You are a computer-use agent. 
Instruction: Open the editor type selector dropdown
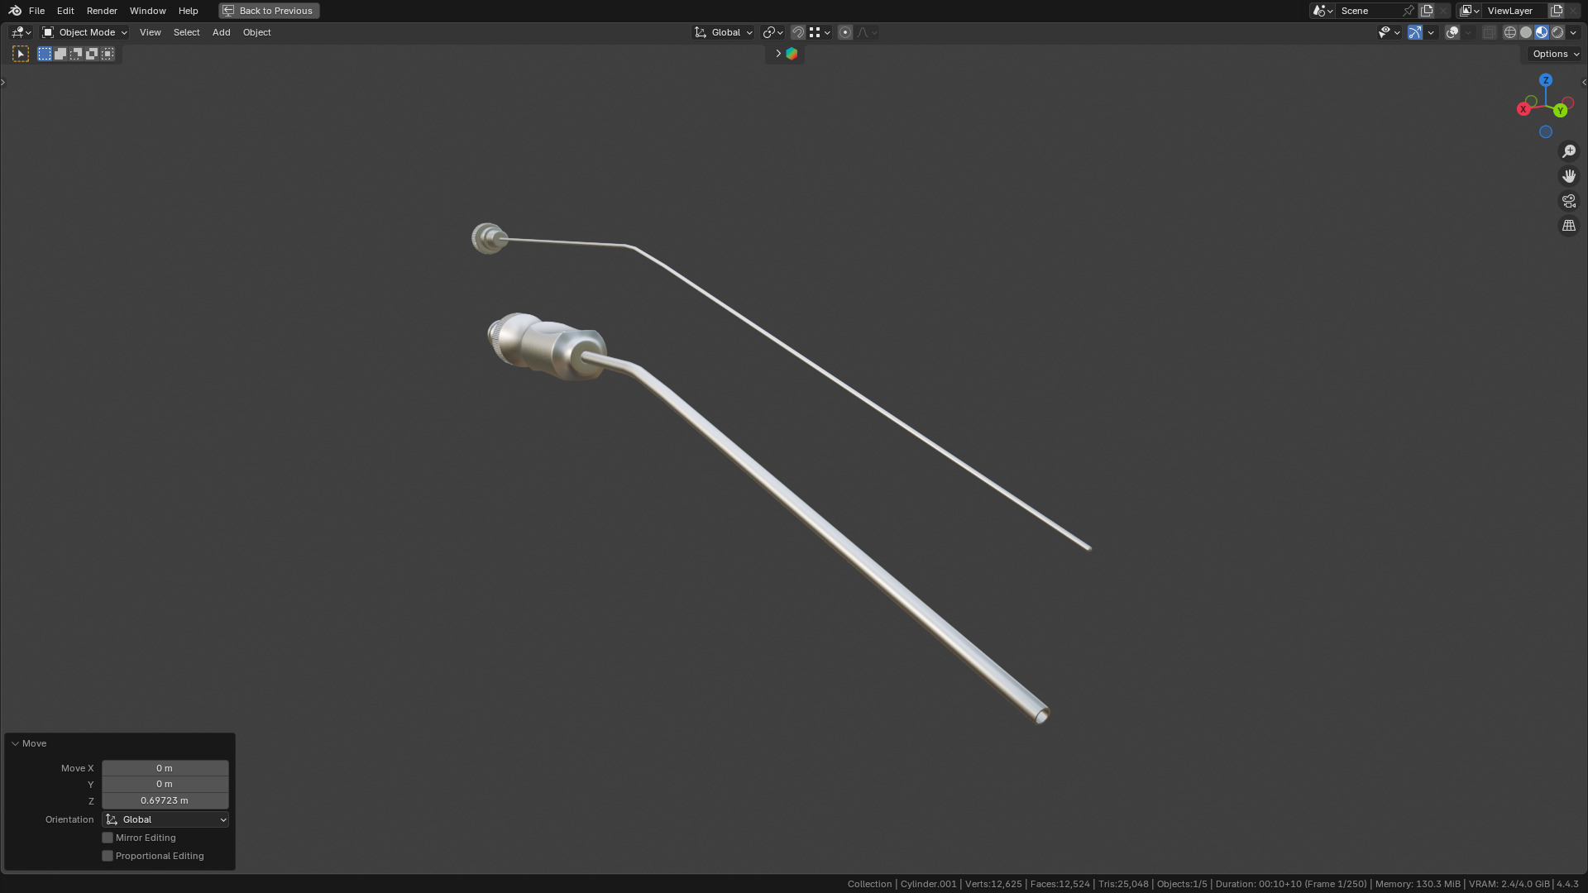[x=21, y=32]
